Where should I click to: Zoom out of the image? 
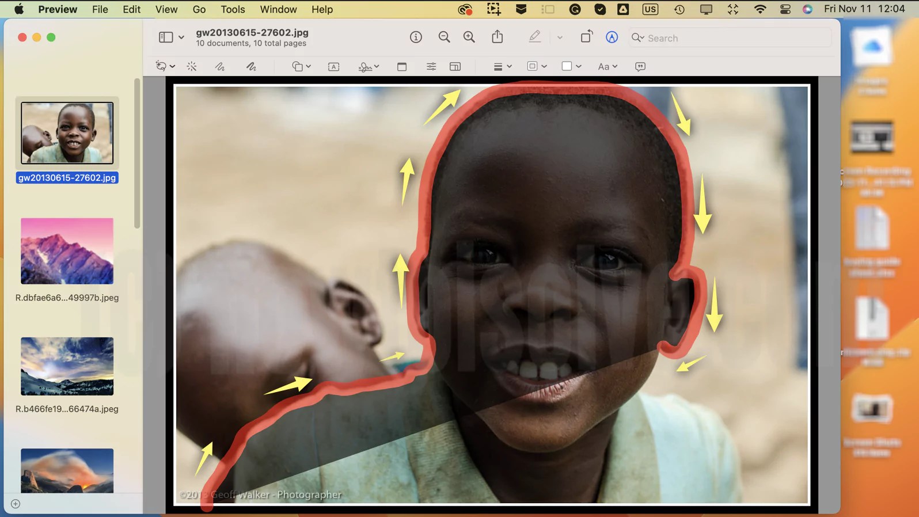444,37
